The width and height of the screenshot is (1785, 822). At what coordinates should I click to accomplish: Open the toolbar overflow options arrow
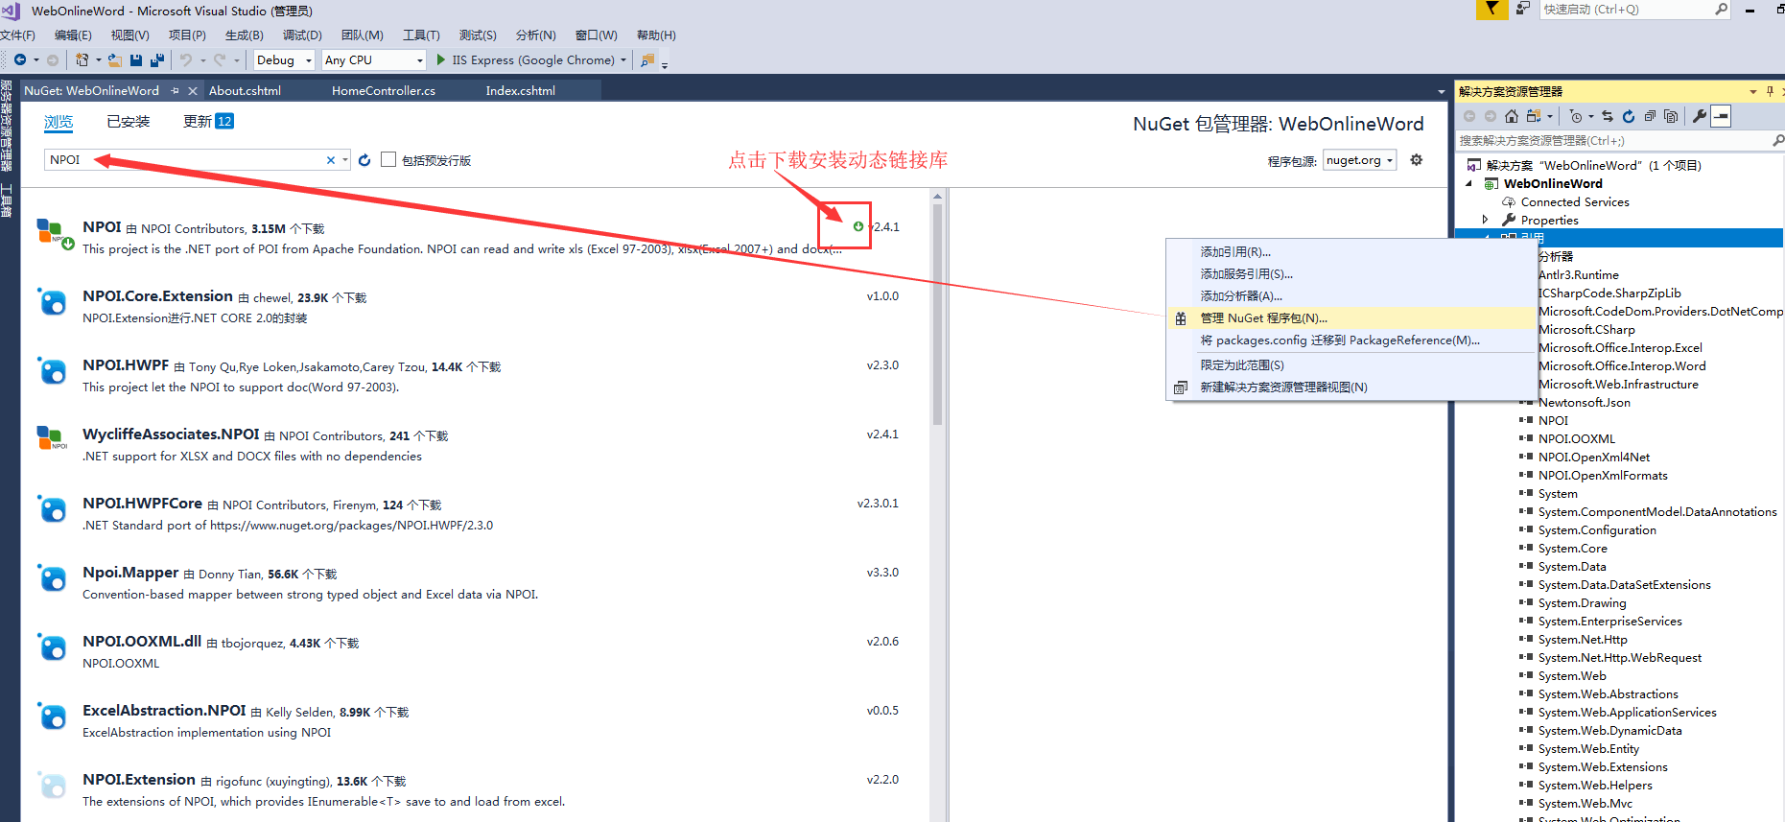pyautogui.click(x=665, y=64)
